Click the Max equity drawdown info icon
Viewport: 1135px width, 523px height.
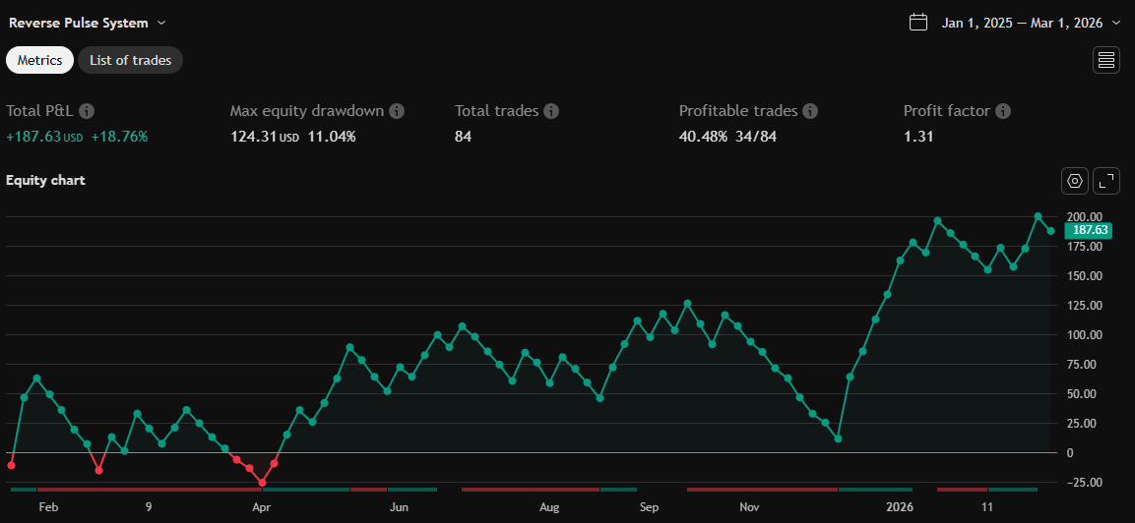coord(397,111)
